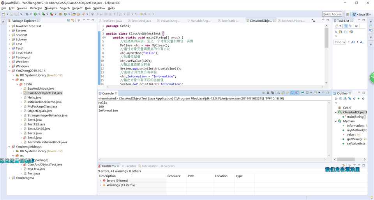This screenshot has width=374, height=200.
Task: Click Collapse All in Package Explorer
Action: [68, 21]
